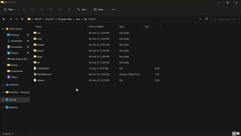The width and height of the screenshot is (241, 136).
Task: Click the Share icon in toolbar
Action: (x=60, y=9)
